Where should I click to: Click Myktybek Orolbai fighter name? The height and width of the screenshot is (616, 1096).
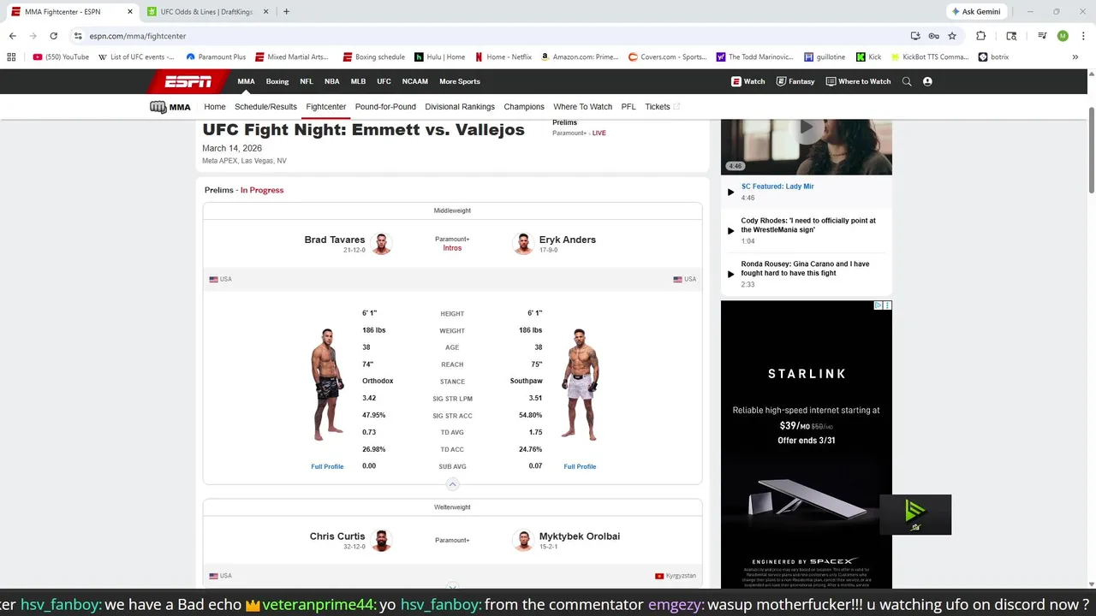[x=580, y=536]
